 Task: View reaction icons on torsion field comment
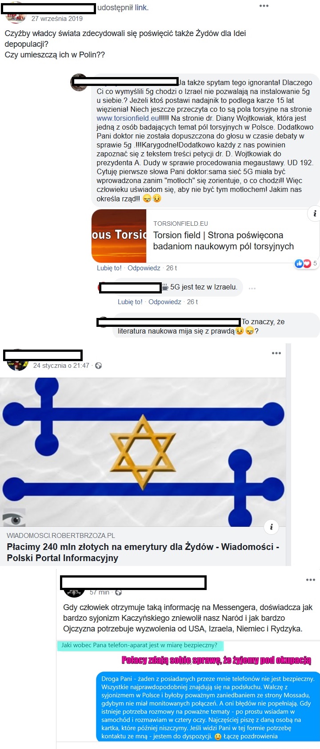tap(303, 264)
